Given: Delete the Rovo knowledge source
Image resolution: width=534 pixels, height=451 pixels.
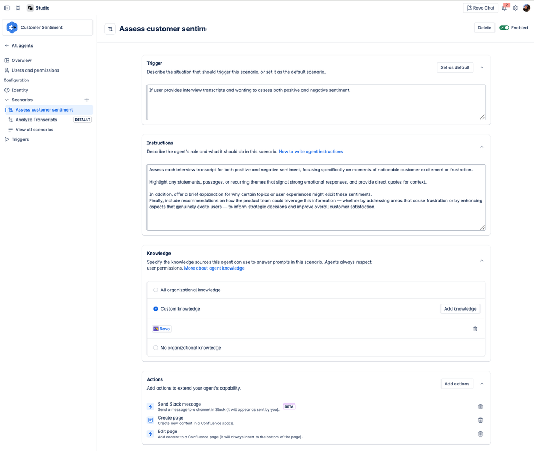Looking at the screenshot, I should click(x=475, y=329).
